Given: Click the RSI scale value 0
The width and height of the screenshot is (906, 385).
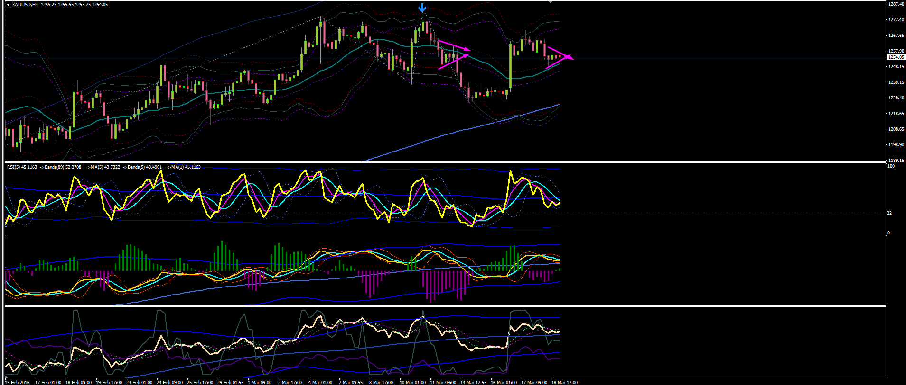Looking at the screenshot, I should tap(889, 233).
